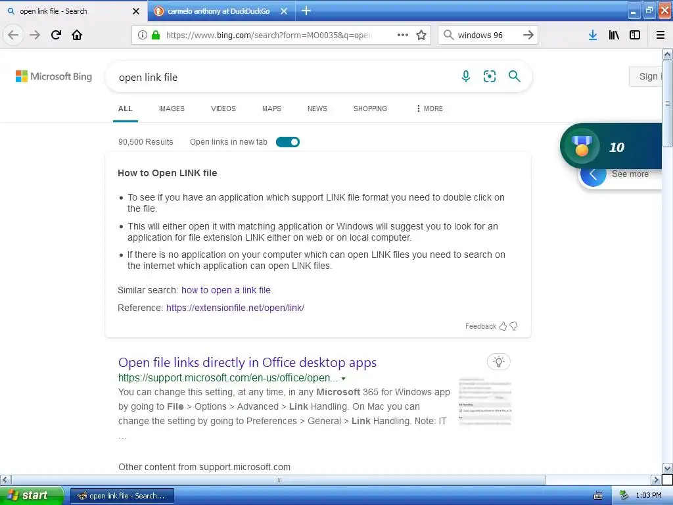Viewport: 673px width, 505px height.
Task: Click the vertical scrollbar up arrow
Action: tap(668, 54)
